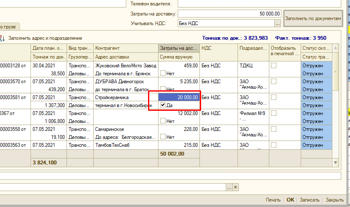Click 'Жуковский ВелоМото Завод' cell
The image size is (350, 207).
126,66
